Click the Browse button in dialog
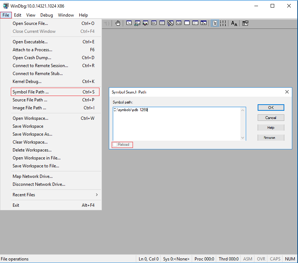298x263 pixels. click(x=271, y=137)
